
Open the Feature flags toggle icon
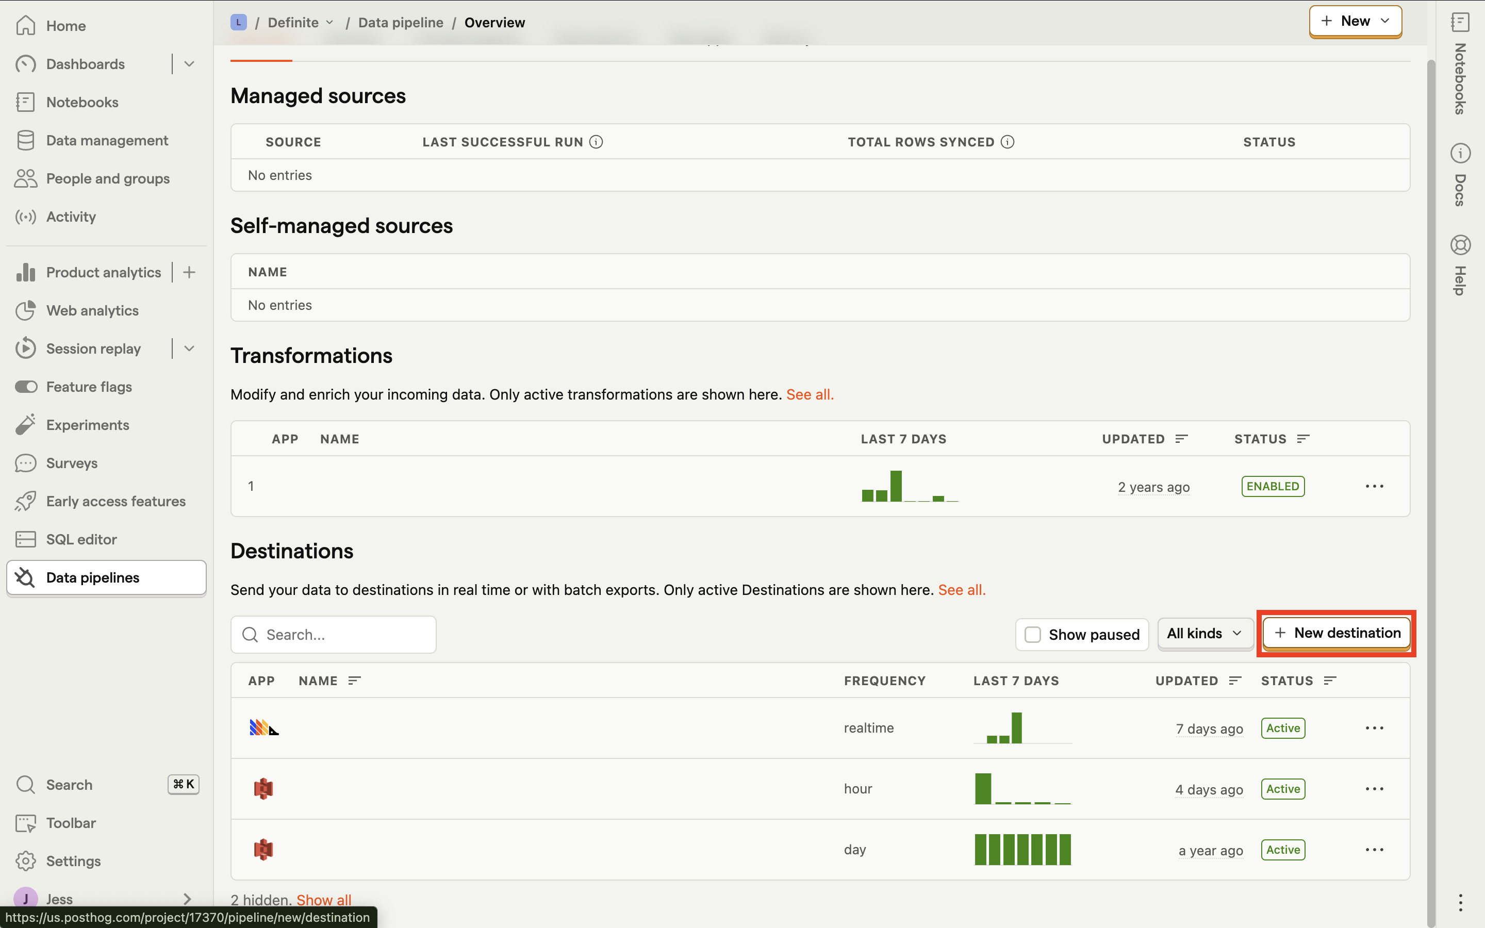25,387
